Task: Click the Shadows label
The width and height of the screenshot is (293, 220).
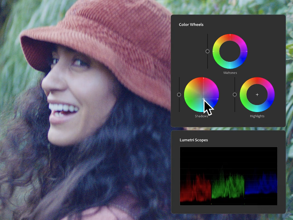Action: (201, 116)
